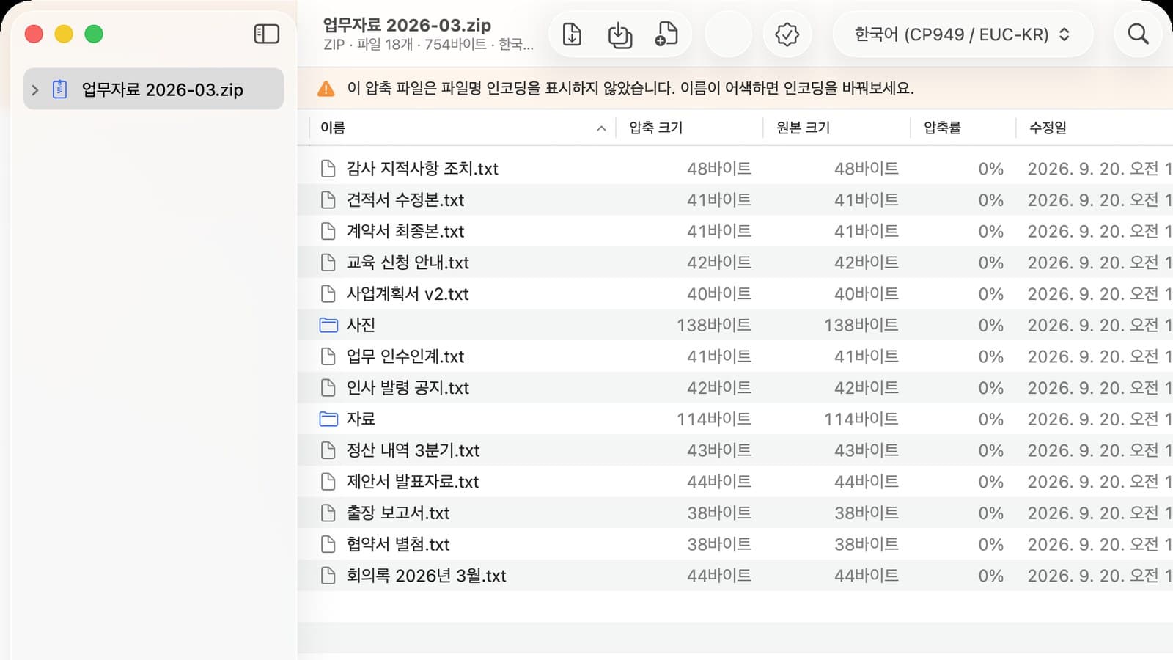
Task: Click the extract selected file toolbar icon
Action: pyautogui.click(x=572, y=34)
